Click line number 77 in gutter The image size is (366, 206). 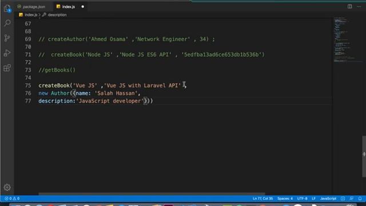[x=28, y=101]
